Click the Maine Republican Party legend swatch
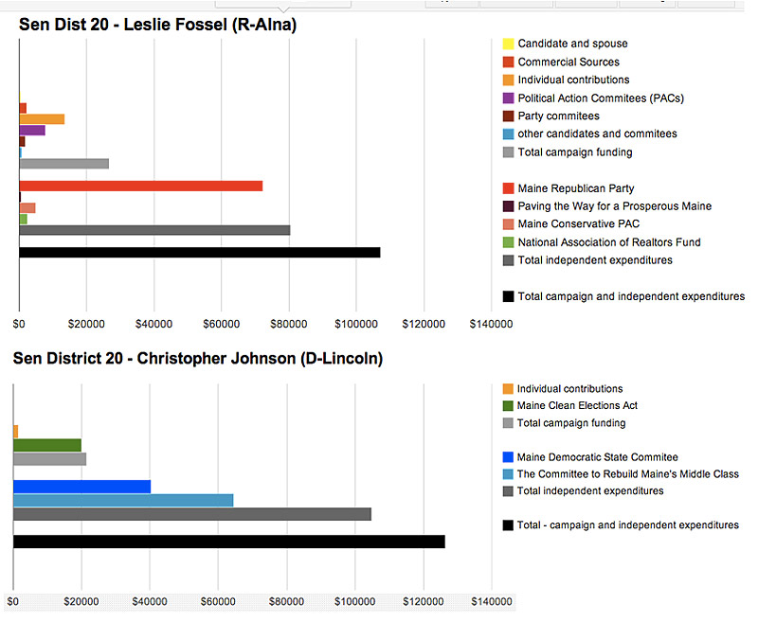Screen dimensions: 758x622 (508, 188)
